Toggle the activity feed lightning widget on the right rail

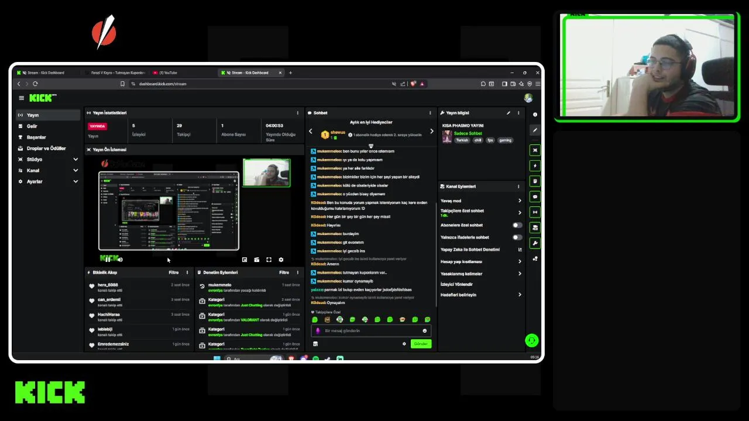[535, 166]
